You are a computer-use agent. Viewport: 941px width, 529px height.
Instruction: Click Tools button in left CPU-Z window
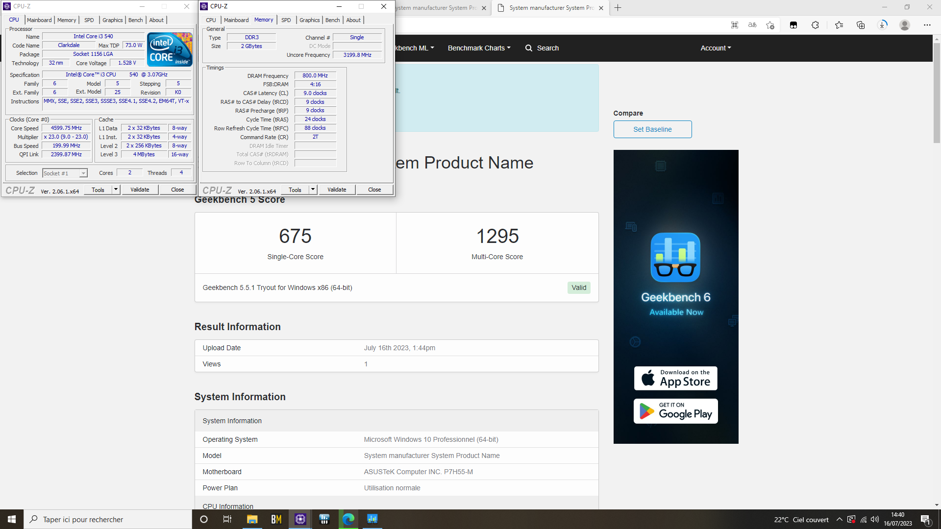(98, 190)
